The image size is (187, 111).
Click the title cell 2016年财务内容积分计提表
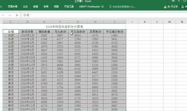[x=64, y=27]
